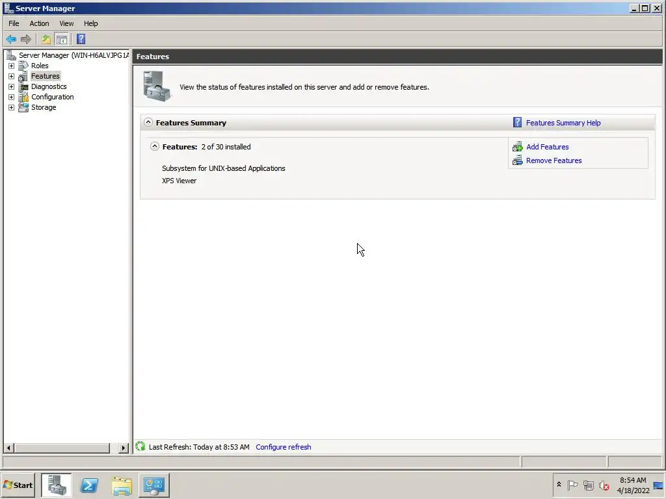This screenshot has height=499, width=666.
Task: Expand the Configuration tree node
Action: (12, 97)
